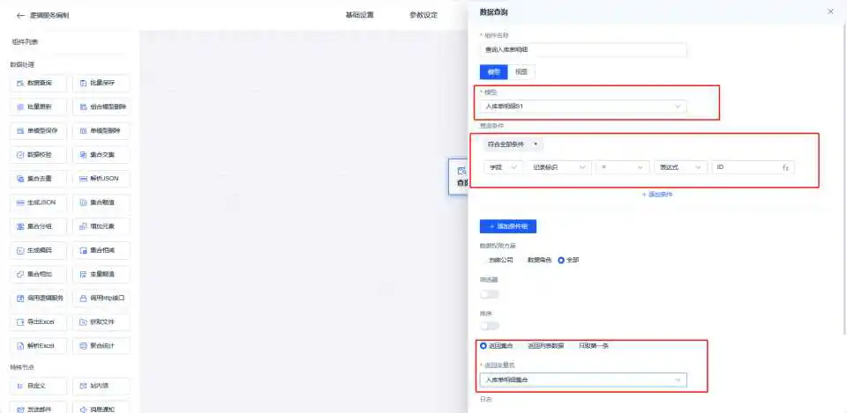Select the 集合去重 component
Screen dimensions: 847x413
click(x=38, y=179)
